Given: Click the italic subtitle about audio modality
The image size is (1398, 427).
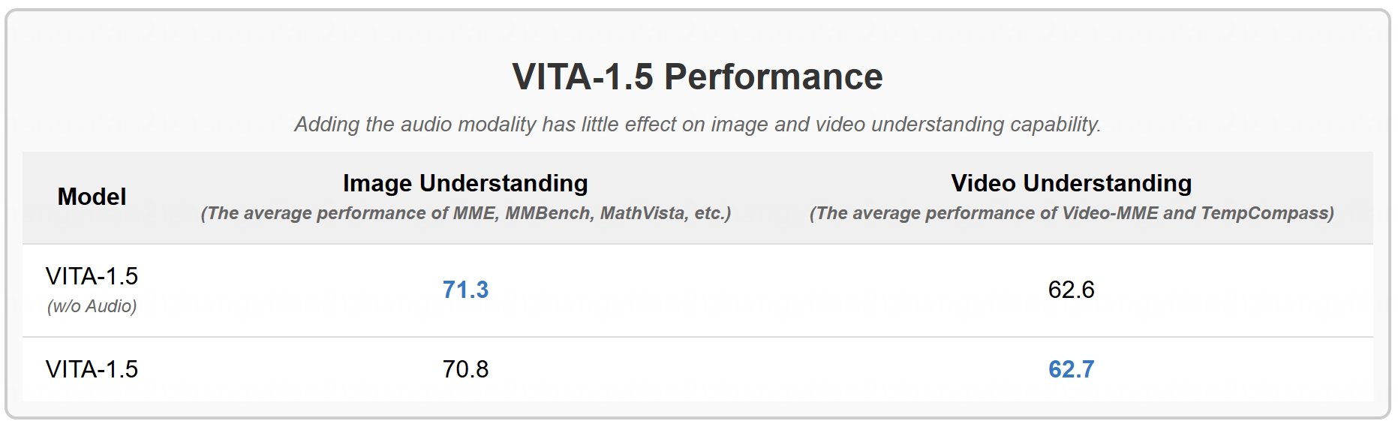Looking at the screenshot, I should (697, 125).
